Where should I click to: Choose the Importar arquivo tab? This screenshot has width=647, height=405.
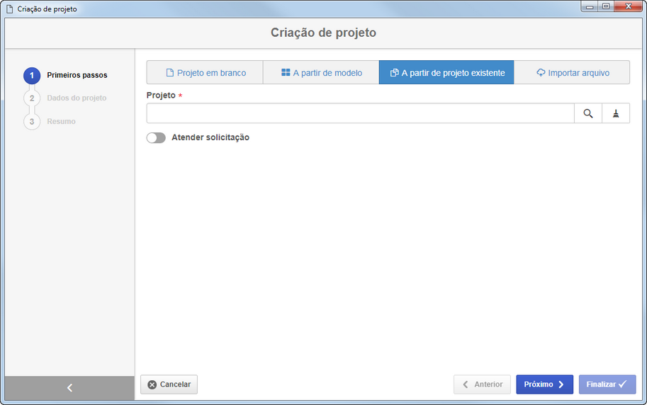click(x=572, y=73)
